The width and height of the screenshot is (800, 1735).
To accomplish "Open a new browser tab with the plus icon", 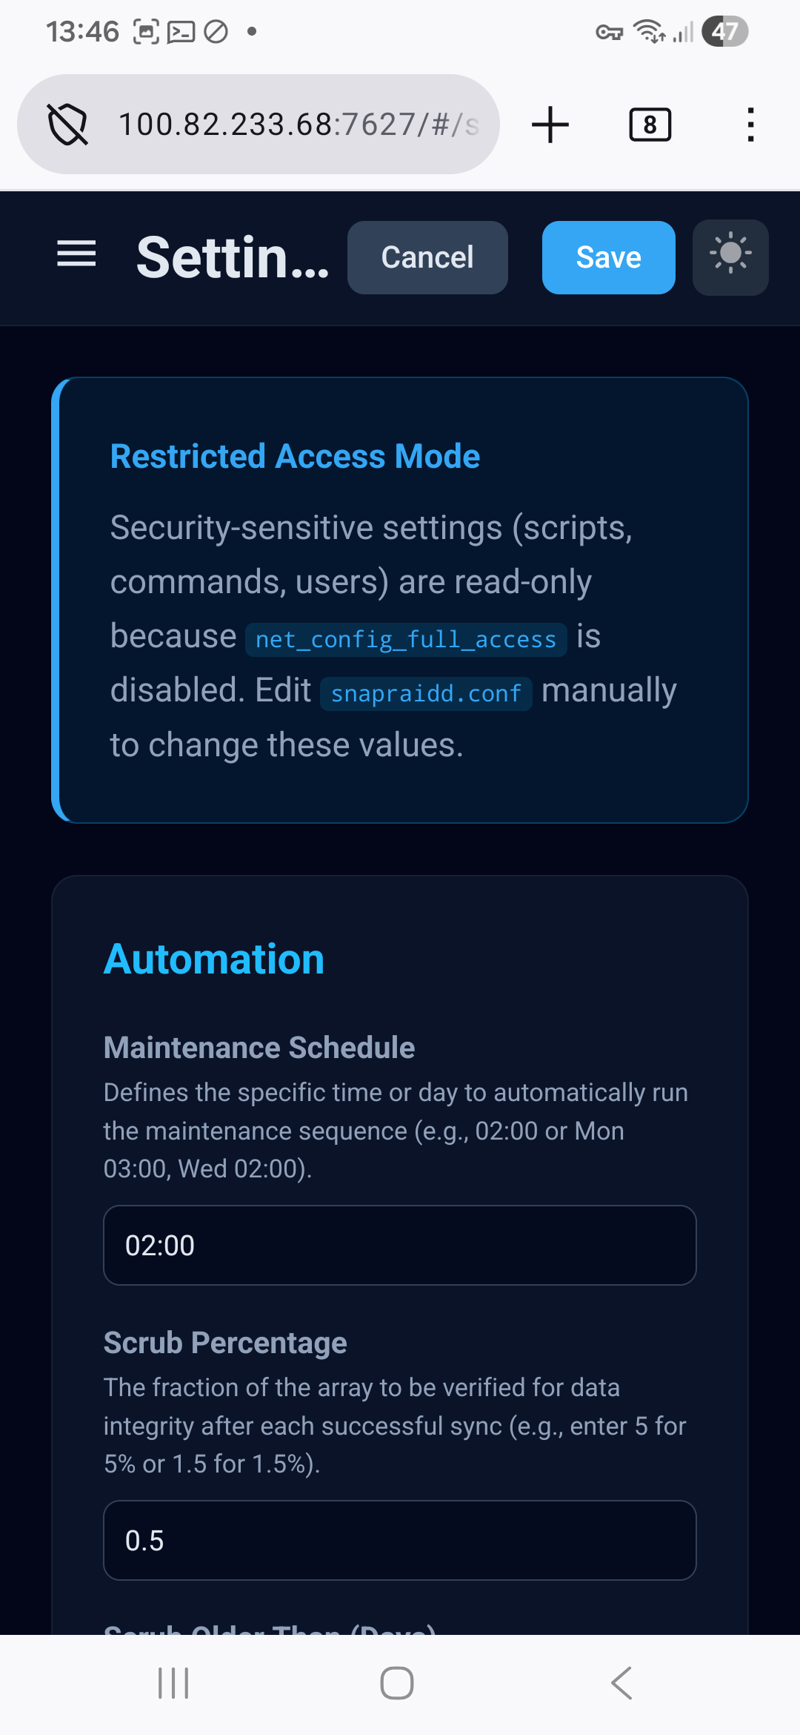I will (x=550, y=125).
